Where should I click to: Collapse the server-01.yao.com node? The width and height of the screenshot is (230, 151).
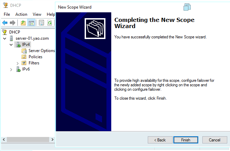tap(5, 39)
